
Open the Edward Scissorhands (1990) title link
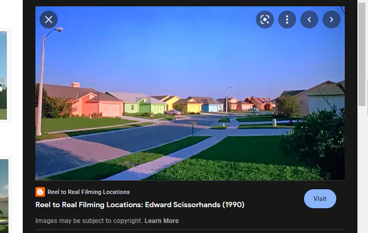coord(140,205)
